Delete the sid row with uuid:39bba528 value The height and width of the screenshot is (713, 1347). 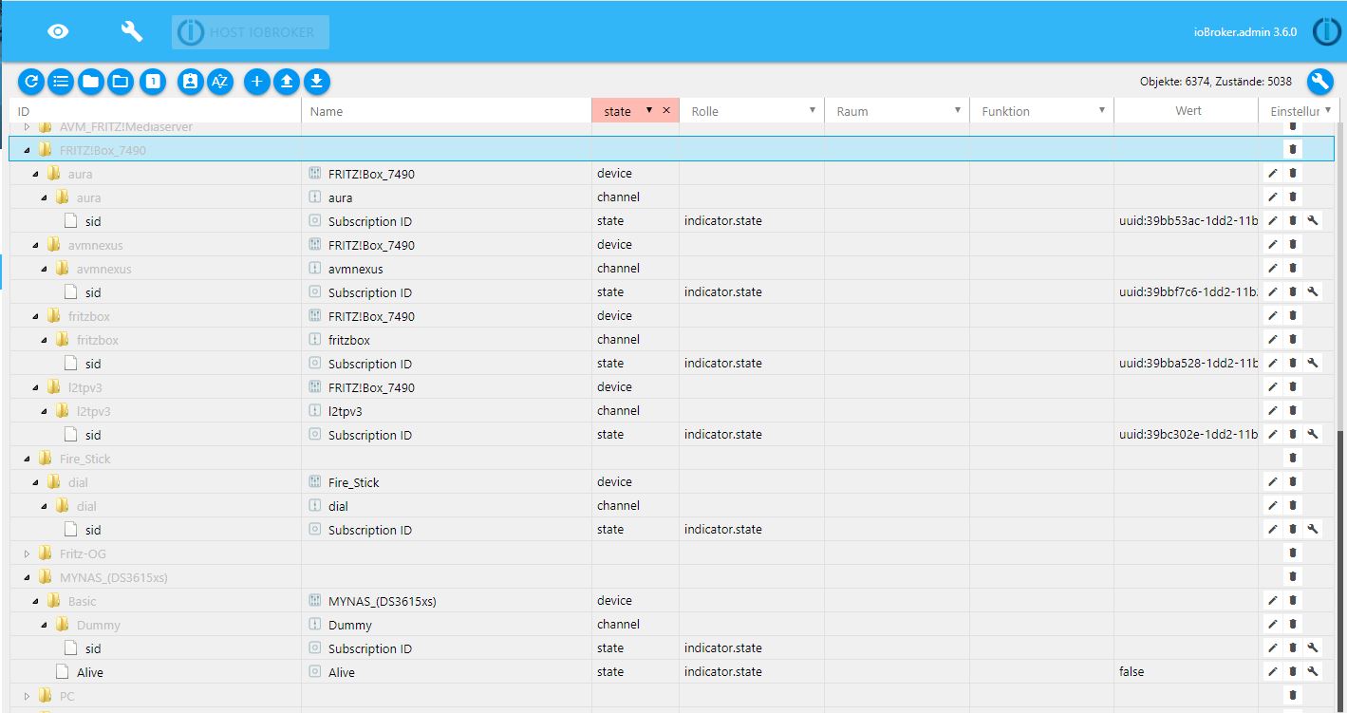pyautogui.click(x=1293, y=363)
